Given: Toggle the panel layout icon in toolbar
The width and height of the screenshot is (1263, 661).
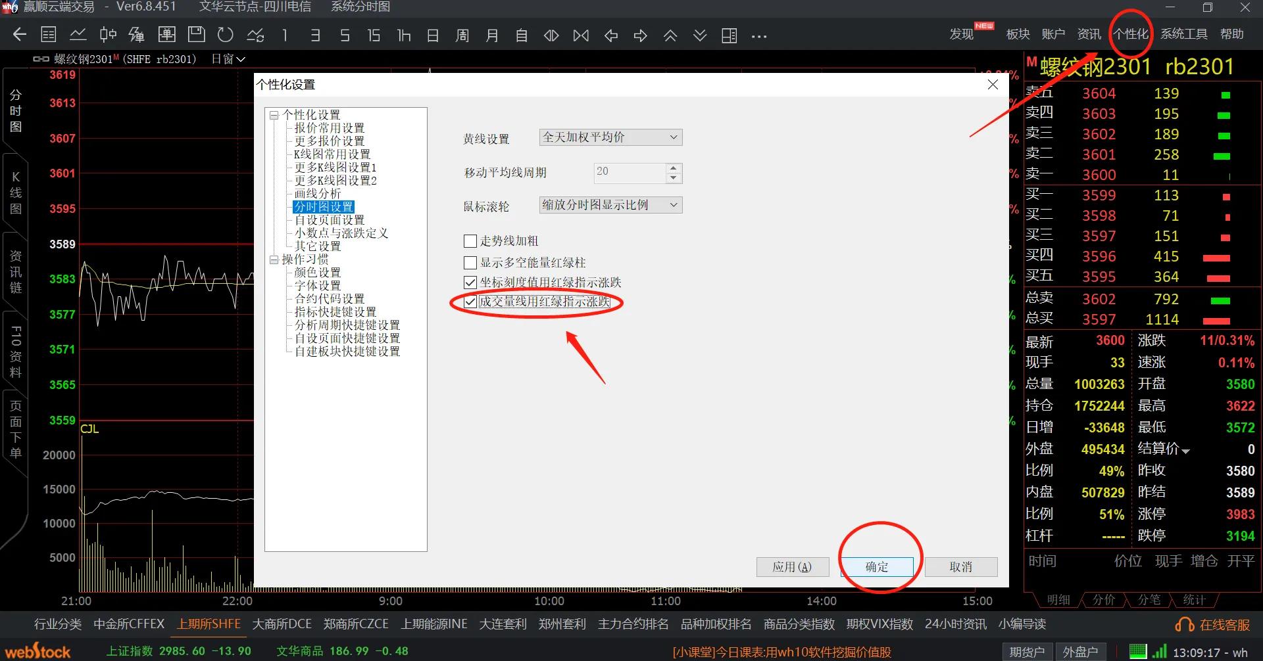Looking at the screenshot, I should pyautogui.click(x=730, y=35).
